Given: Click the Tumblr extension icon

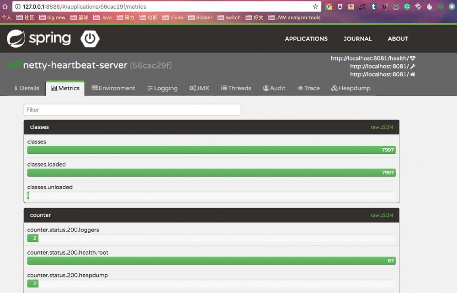Looking at the screenshot, I should 373,6.
